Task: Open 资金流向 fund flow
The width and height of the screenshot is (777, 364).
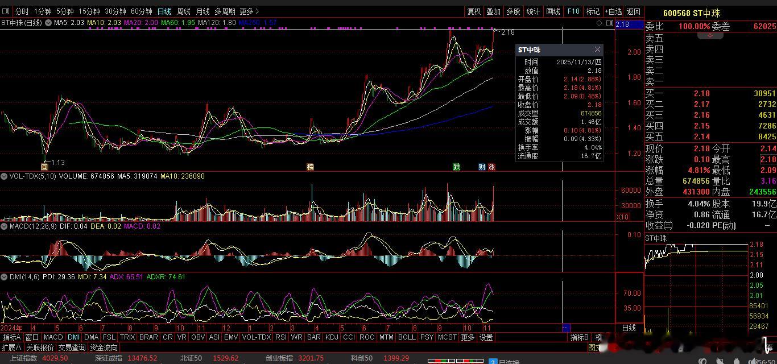Action: pos(104,348)
